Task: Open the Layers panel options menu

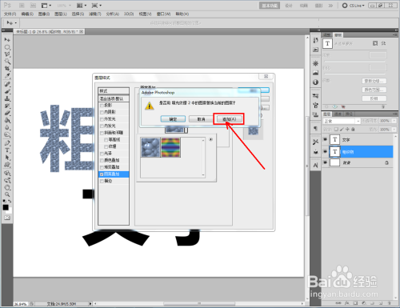Action: 395,114
